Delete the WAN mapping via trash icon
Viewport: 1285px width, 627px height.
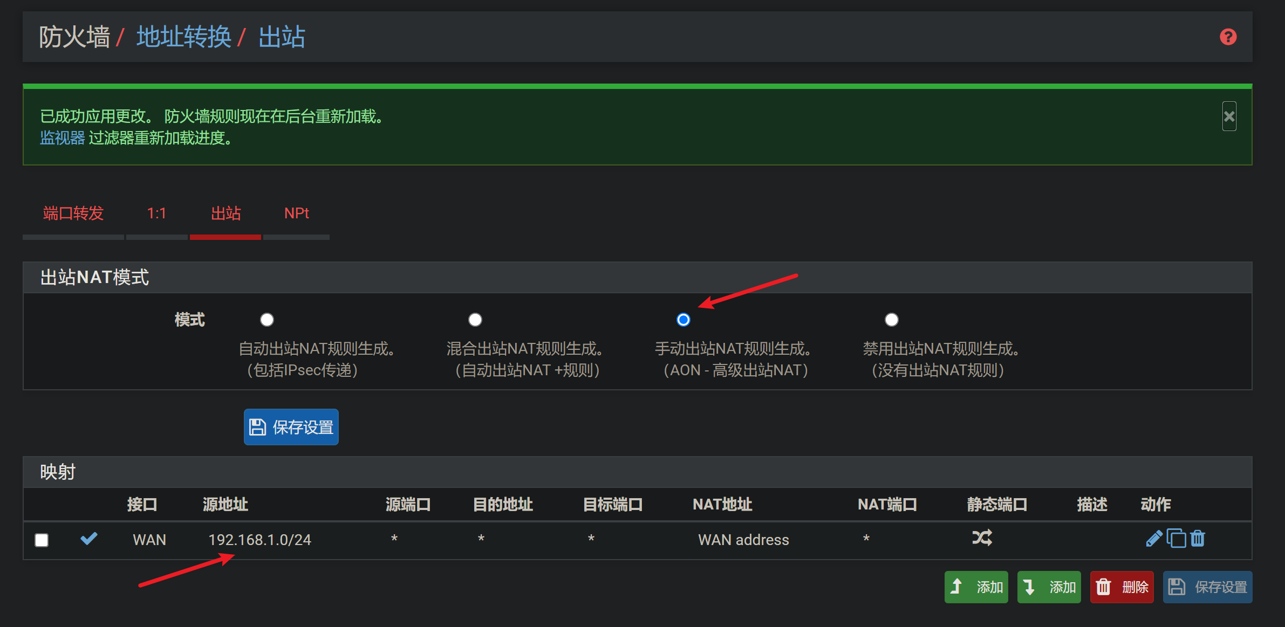coord(1198,539)
